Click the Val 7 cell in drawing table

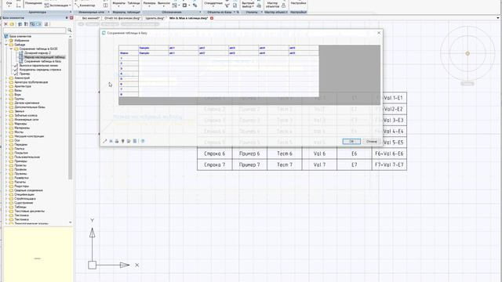coord(319,164)
